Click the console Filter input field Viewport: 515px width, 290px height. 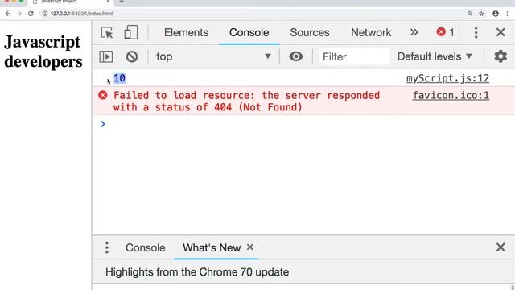coord(355,56)
